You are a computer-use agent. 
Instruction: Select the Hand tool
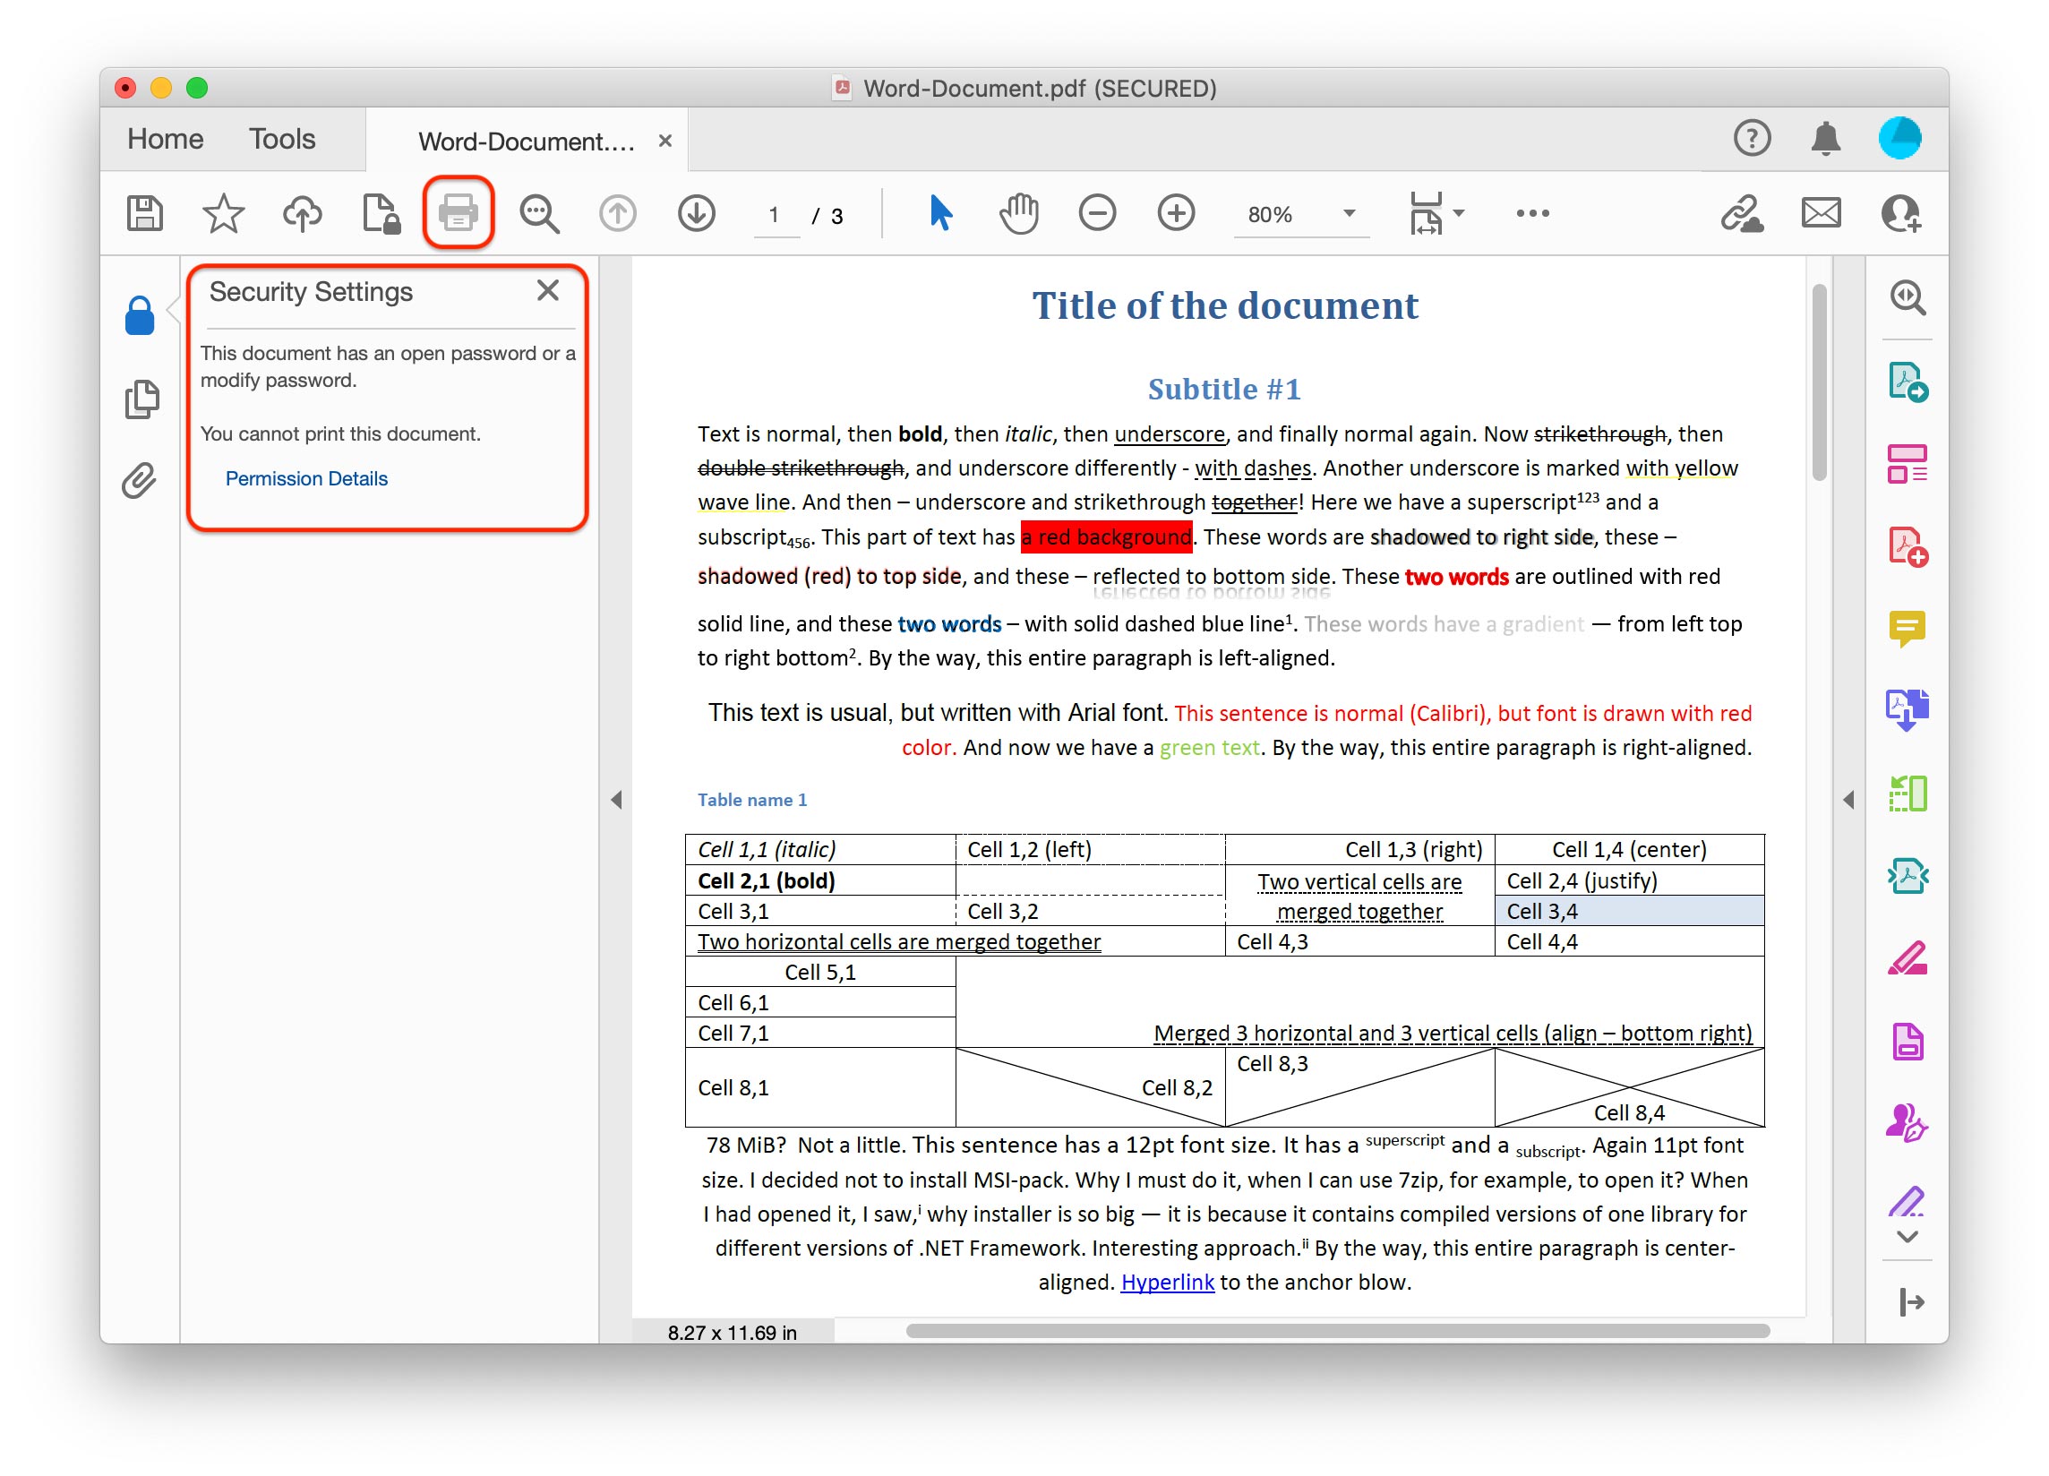(x=1018, y=213)
